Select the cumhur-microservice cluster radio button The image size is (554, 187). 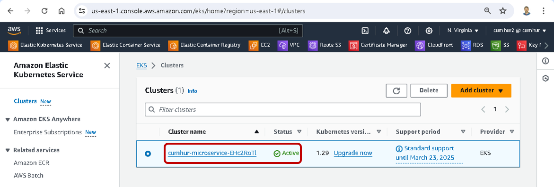pos(148,153)
